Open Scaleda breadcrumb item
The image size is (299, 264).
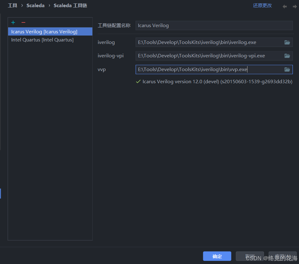36,6
